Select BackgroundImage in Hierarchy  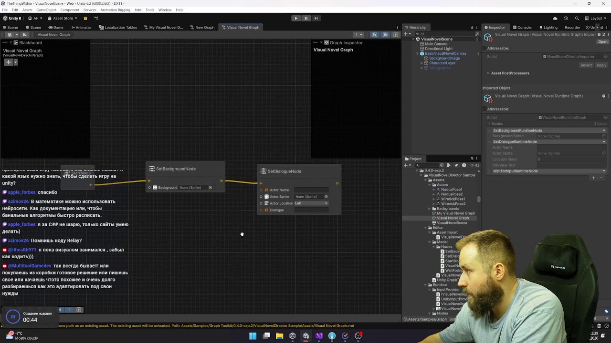[x=444, y=58]
